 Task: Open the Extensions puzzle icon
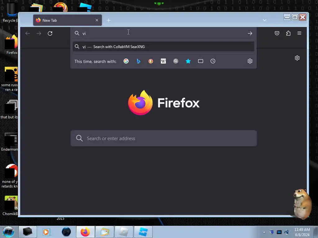click(x=288, y=33)
